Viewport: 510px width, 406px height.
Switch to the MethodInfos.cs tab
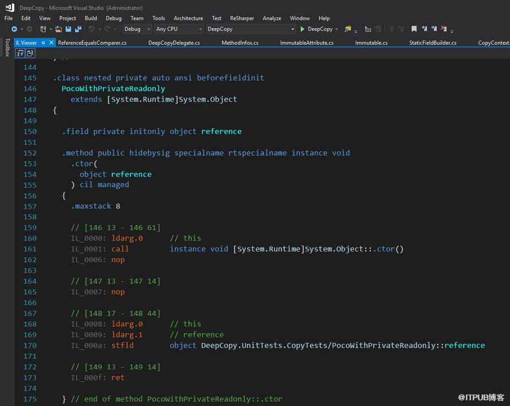pyautogui.click(x=240, y=42)
